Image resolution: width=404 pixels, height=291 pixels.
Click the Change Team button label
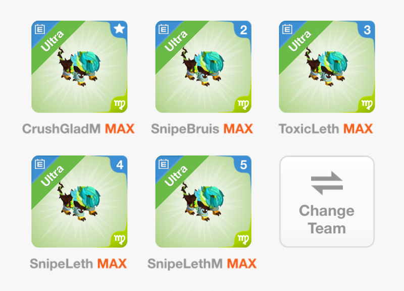pos(327,219)
